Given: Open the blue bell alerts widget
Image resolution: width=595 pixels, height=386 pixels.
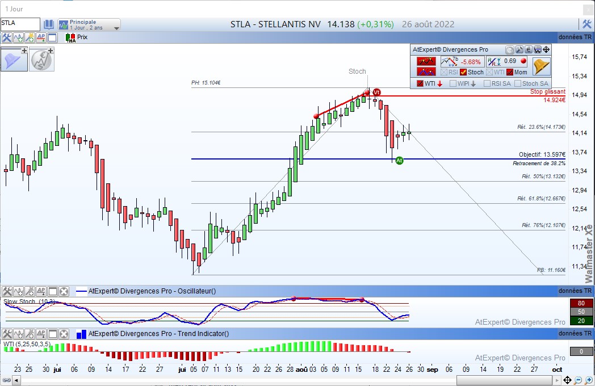Looking at the screenshot, I should (x=14, y=59).
